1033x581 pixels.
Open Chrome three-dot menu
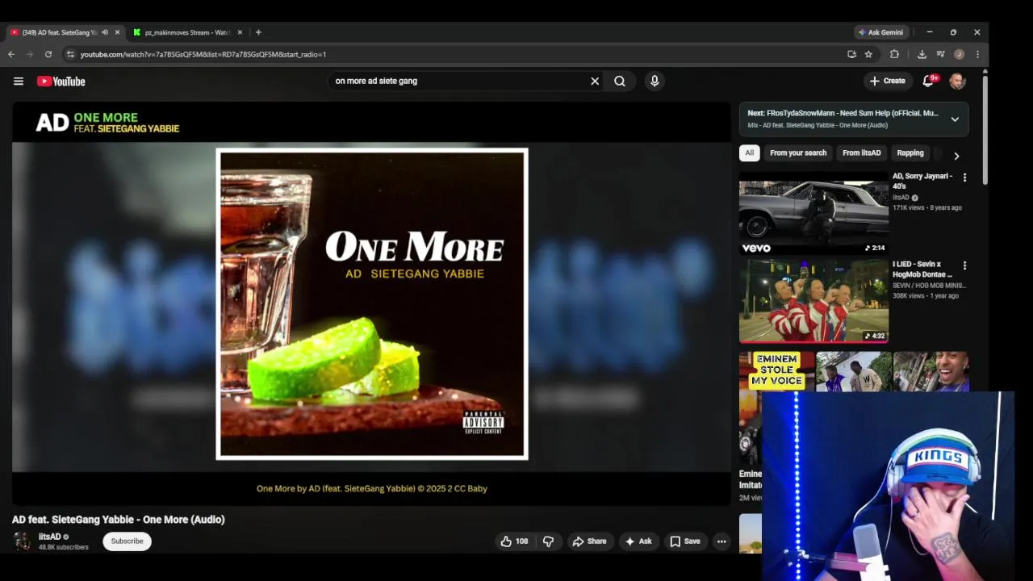(977, 54)
